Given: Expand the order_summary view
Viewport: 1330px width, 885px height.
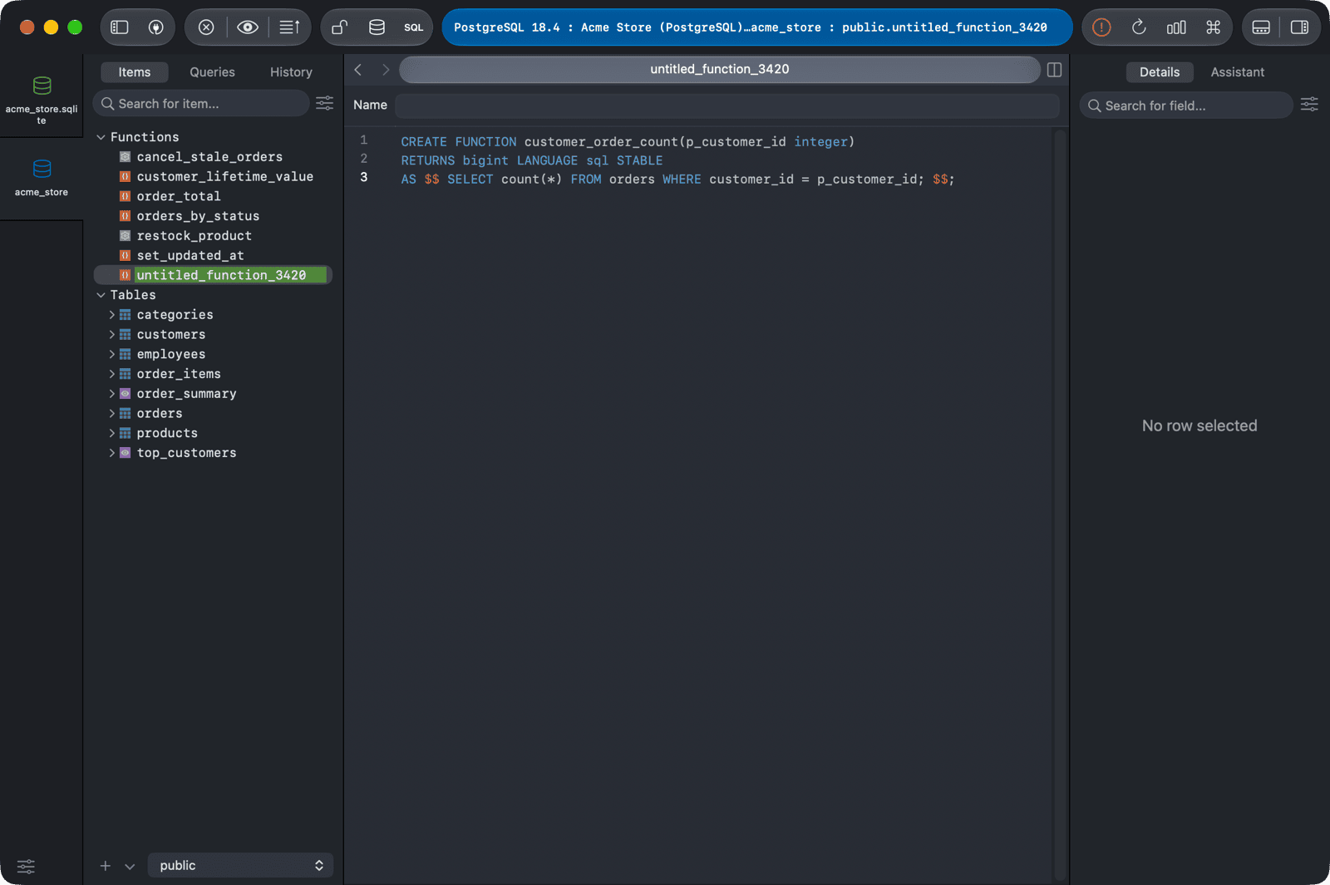Looking at the screenshot, I should point(111,394).
